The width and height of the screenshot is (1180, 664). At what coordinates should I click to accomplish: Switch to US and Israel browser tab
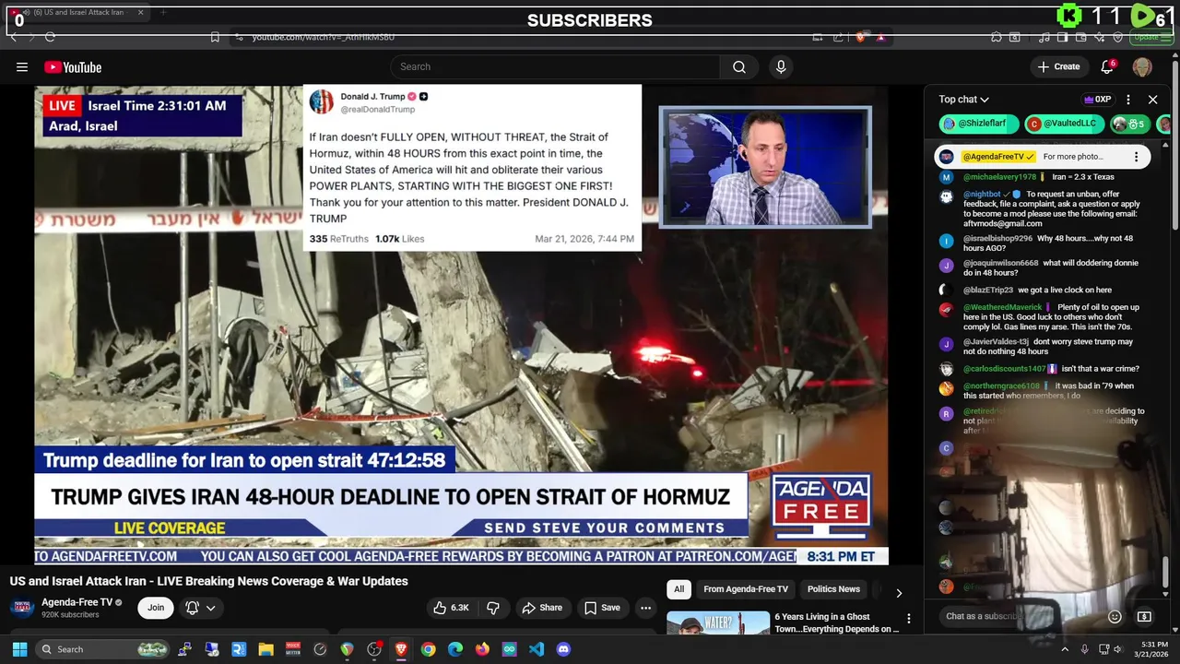[78, 13]
